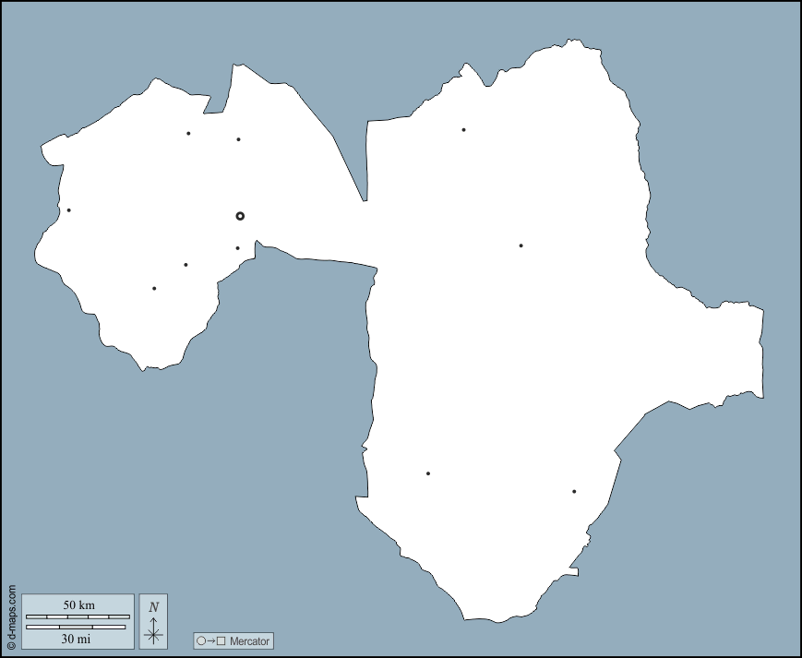Click the 30 mi scale label
This screenshot has width=802, height=658.
point(77,639)
